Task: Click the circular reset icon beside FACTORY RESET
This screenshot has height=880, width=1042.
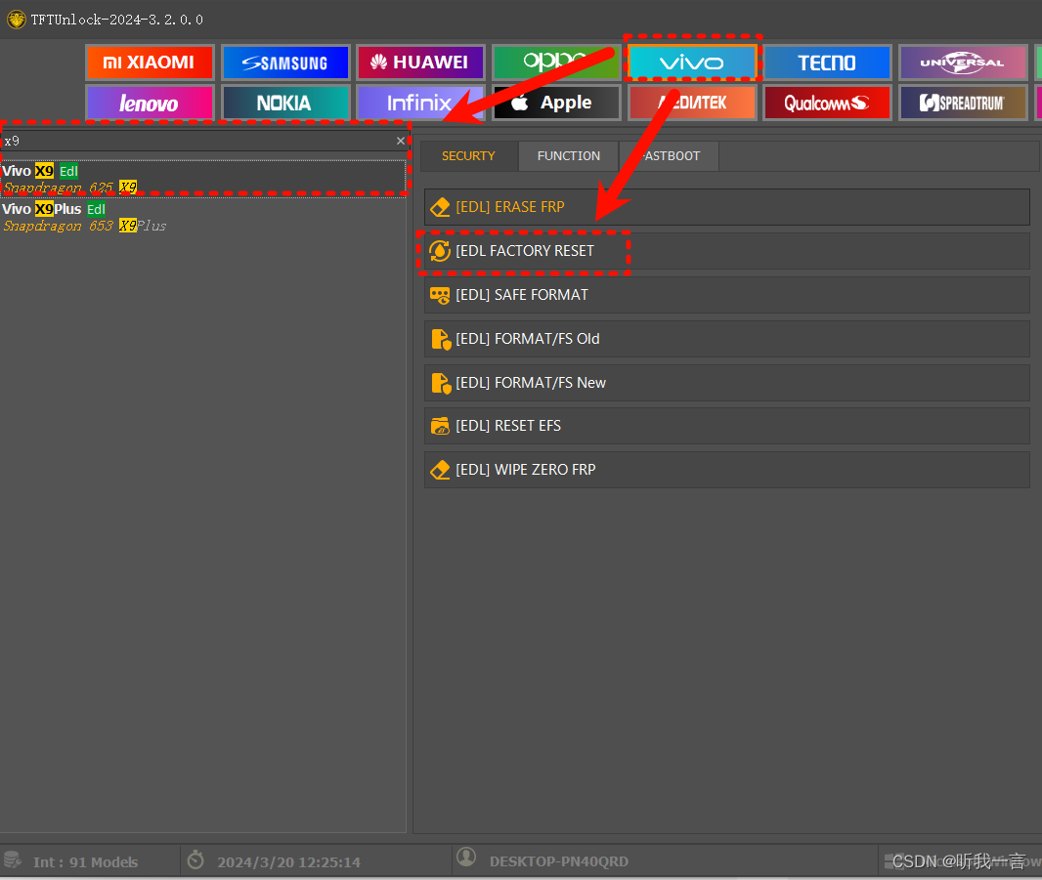Action: pyautogui.click(x=440, y=251)
